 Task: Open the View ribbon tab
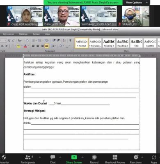coord(47,34)
